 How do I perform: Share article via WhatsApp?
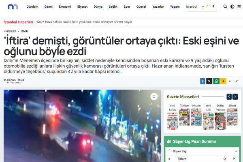pyautogui.click(x=216, y=81)
